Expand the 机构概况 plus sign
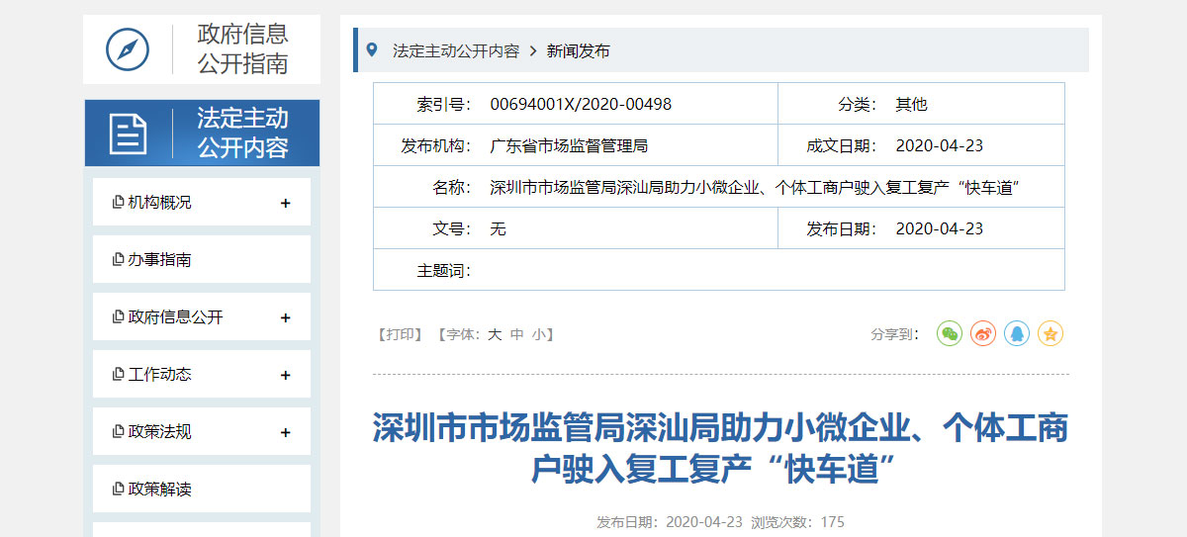The image size is (1187, 537). tap(286, 203)
